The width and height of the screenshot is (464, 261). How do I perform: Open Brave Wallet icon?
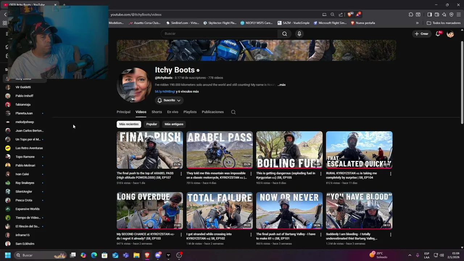(x=437, y=14)
